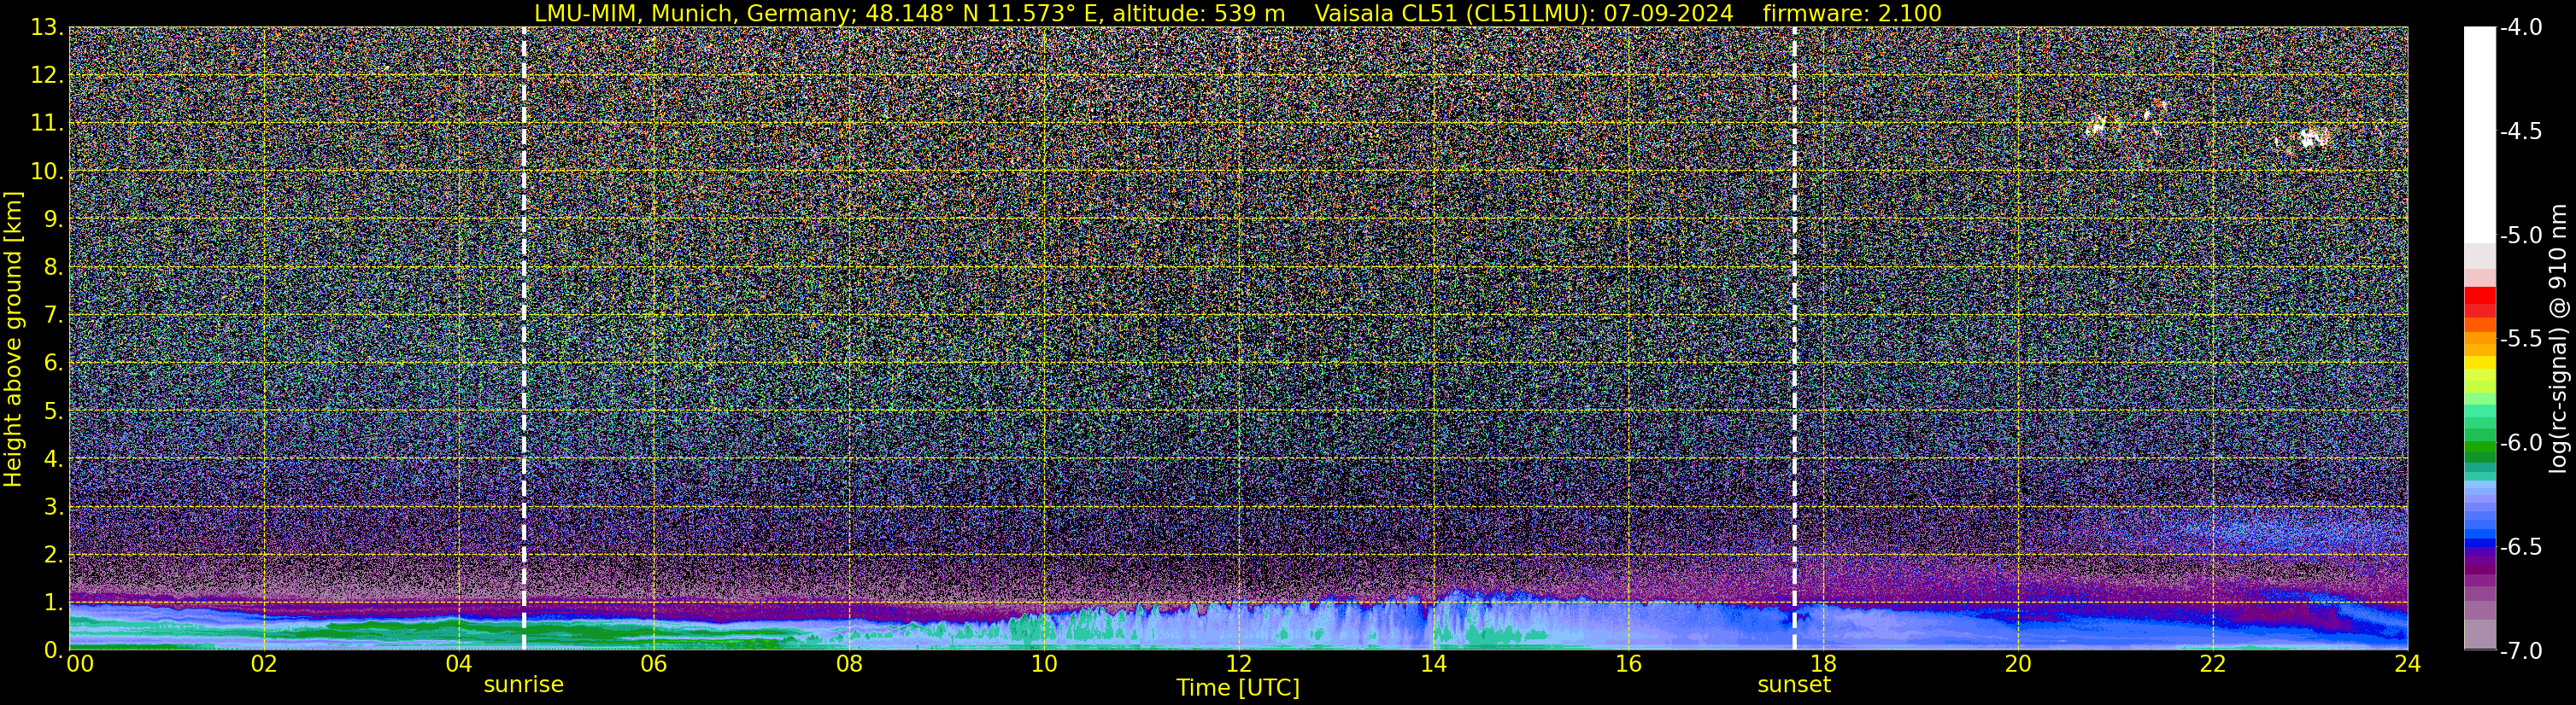Viewport: 2576px width, 705px height.
Task: Click the colorbar tick label '-5.5'
Action: pos(2520,340)
